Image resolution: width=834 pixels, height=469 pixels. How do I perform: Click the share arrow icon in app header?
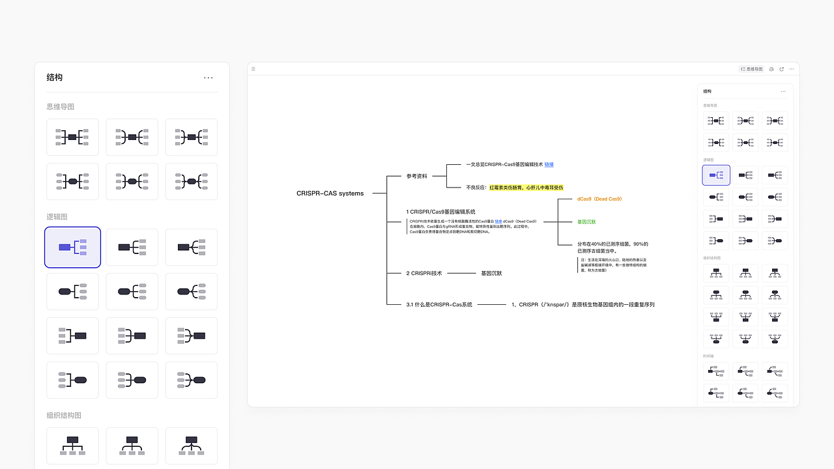782,68
